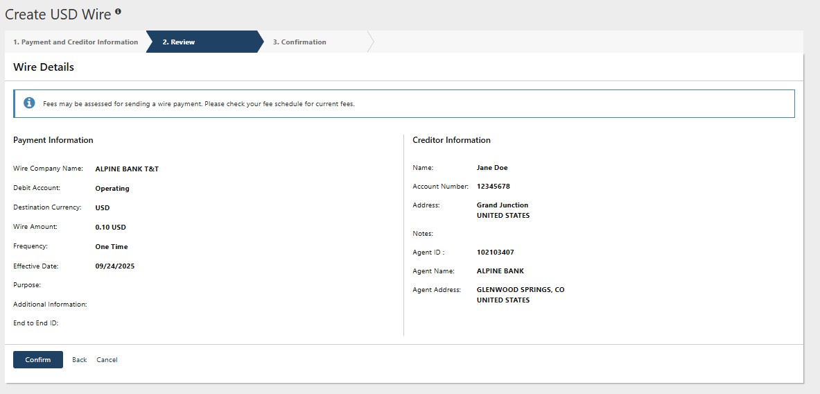Open the Confirmation step tab
The height and width of the screenshot is (394, 820).
point(299,42)
